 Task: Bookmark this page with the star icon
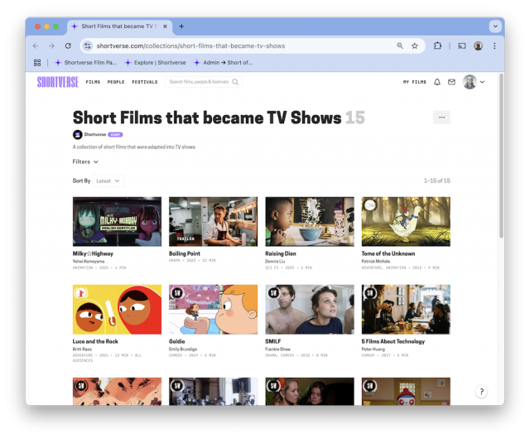[415, 46]
